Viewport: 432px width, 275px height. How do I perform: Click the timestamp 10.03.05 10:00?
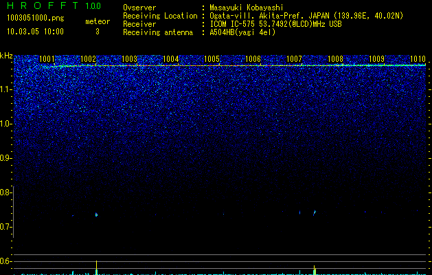[x=35, y=32]
